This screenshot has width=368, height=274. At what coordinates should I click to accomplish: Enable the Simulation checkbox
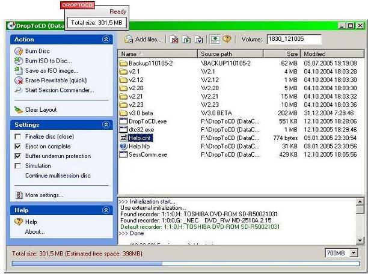(x=17, y=166)
